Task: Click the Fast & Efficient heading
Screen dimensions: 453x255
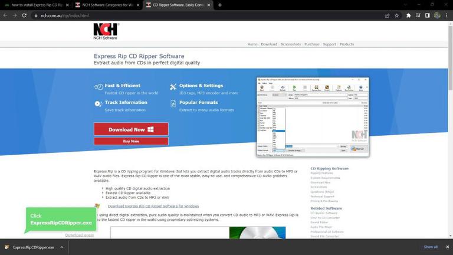Action: point(123,86)
